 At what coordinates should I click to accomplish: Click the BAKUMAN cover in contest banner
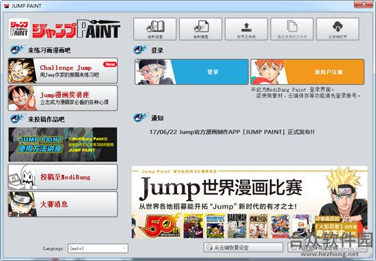coord(237,226)
